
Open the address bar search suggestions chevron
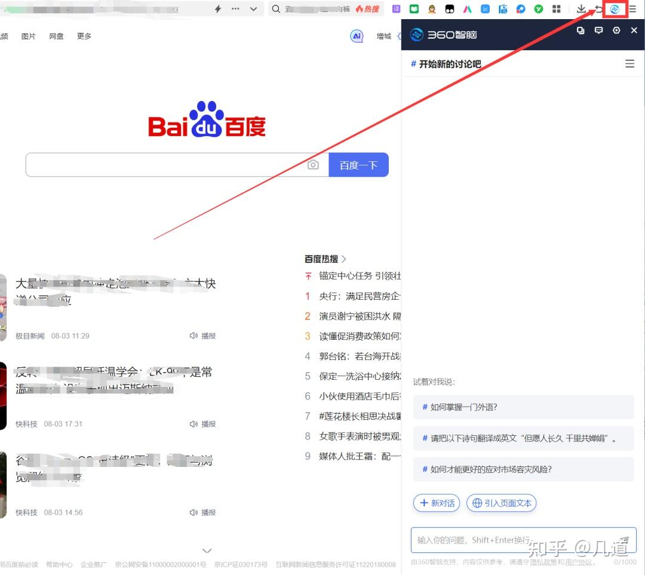(x=253, y=9)
